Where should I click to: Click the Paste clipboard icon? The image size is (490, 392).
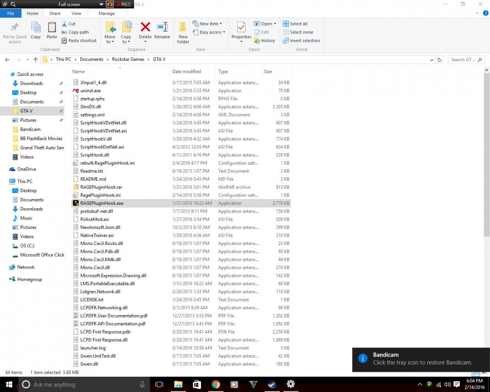52,30
